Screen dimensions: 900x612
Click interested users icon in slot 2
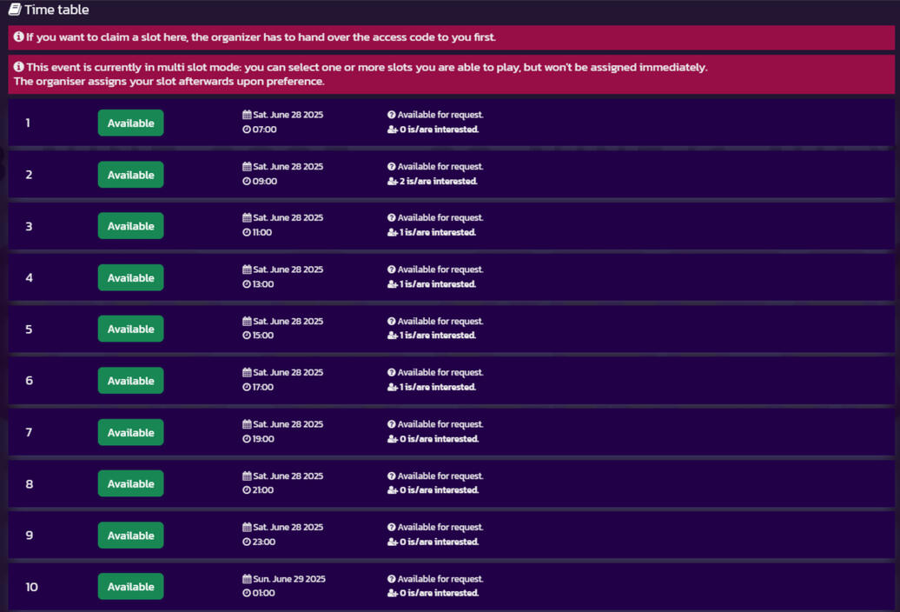tap(392, 182)
